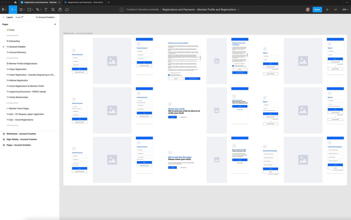Click the team circle icon beside breadcrumb
The image size is (351, 220).
click(122, 10)
